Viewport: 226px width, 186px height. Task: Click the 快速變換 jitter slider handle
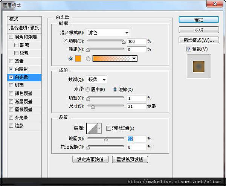(x=88, y=147)
